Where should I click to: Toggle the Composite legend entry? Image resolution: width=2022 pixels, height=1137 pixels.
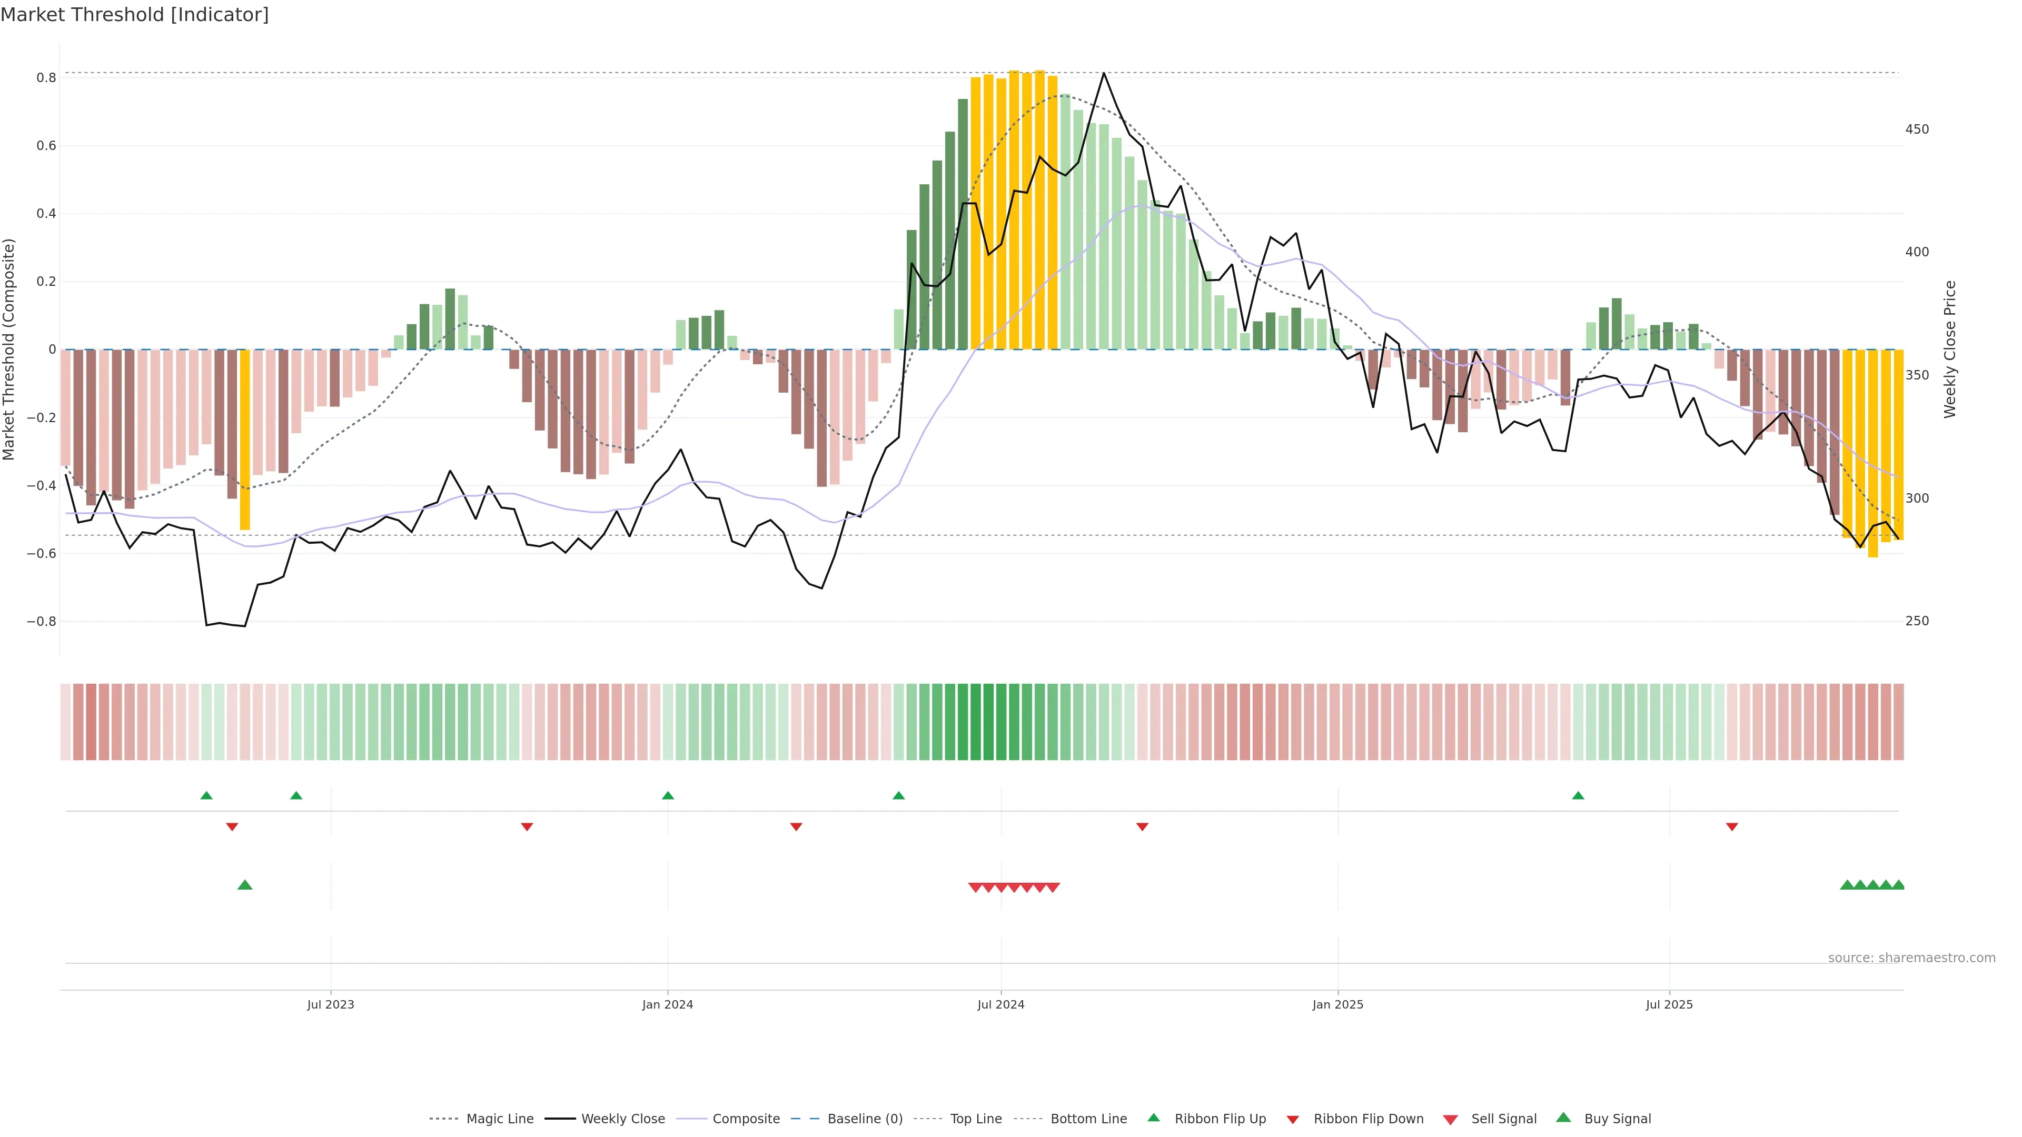pos(746,1119)
